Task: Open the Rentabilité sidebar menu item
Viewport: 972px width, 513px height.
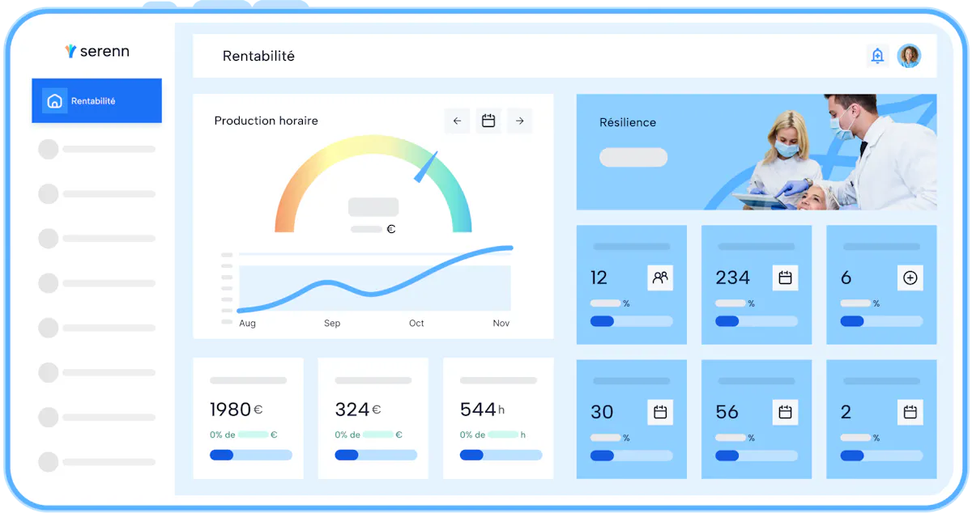Action: point(96,101)
